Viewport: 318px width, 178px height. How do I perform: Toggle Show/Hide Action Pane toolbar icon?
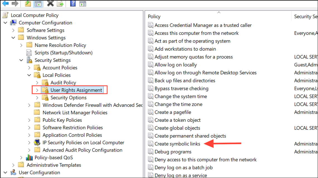82,4
